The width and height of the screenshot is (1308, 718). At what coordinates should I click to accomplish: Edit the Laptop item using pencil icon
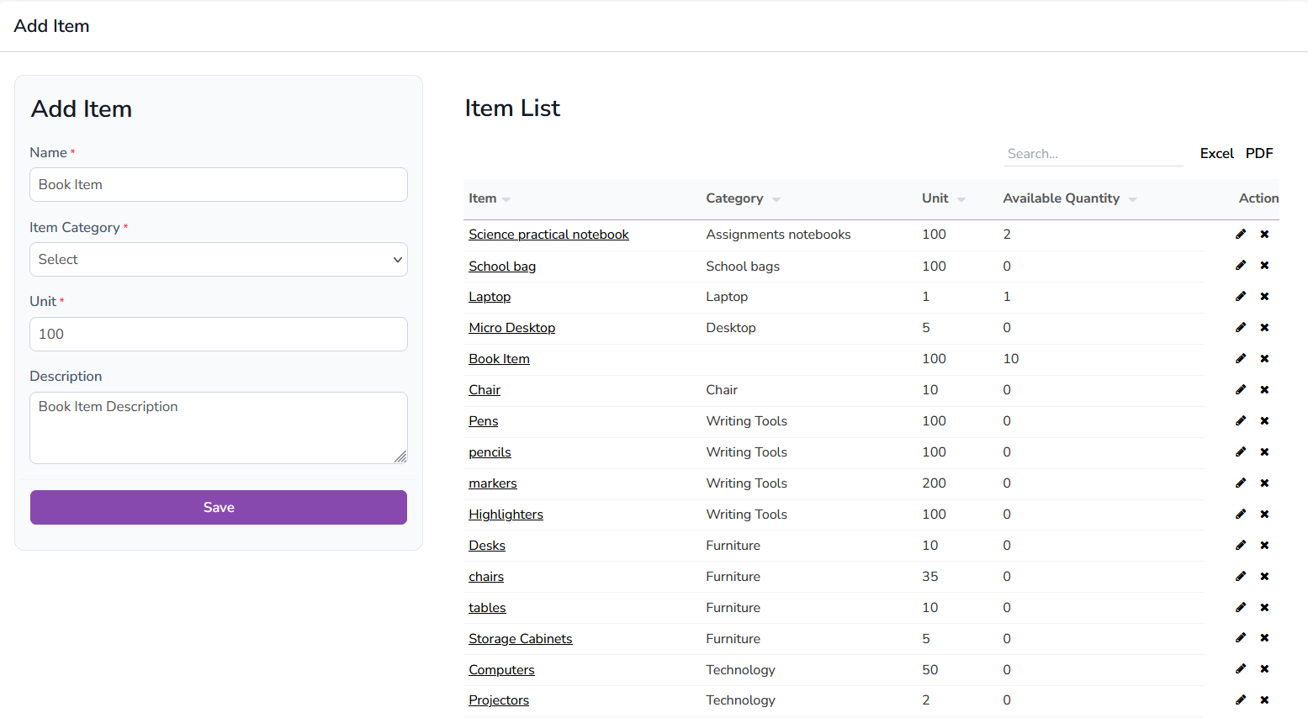[1240, 296]
